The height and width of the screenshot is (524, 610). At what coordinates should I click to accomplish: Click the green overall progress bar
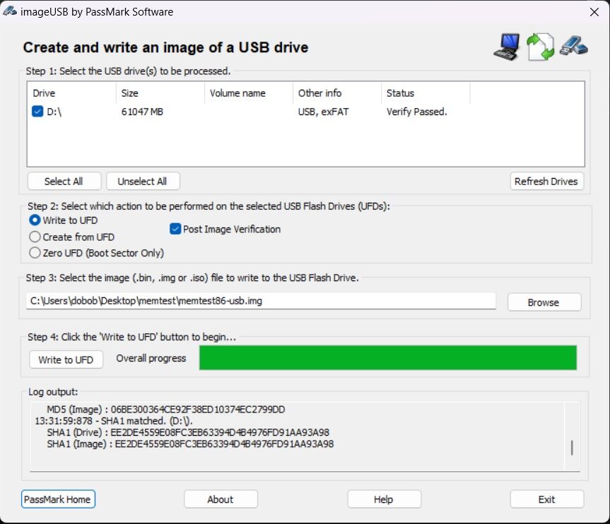tap(388, 357)
